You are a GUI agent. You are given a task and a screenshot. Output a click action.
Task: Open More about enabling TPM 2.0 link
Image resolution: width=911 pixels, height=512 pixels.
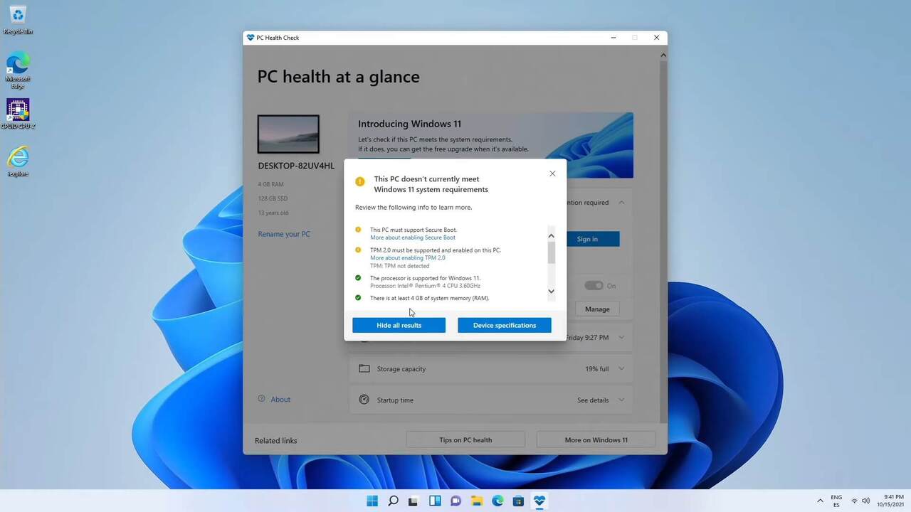[x=408, y=257]
